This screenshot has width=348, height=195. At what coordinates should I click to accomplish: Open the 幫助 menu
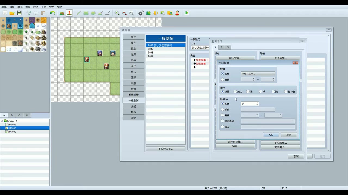(x=60, y=7)
